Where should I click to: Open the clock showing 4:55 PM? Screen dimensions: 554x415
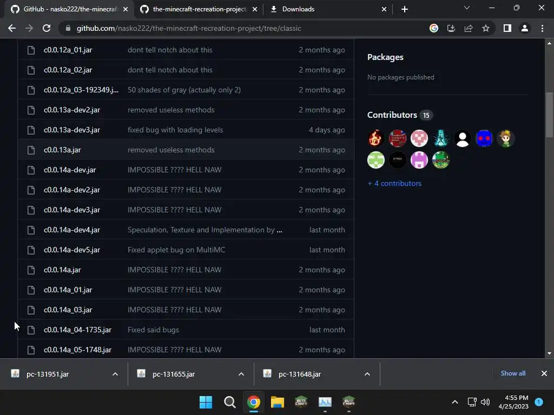coord(513,402)
